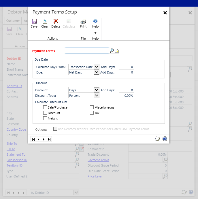Expand the Help dropdown arrow

(95, 33)
